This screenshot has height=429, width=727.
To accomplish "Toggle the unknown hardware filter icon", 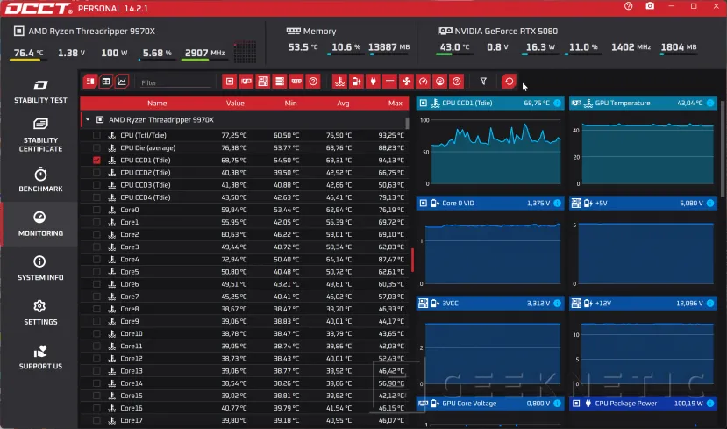I will 313,82.
